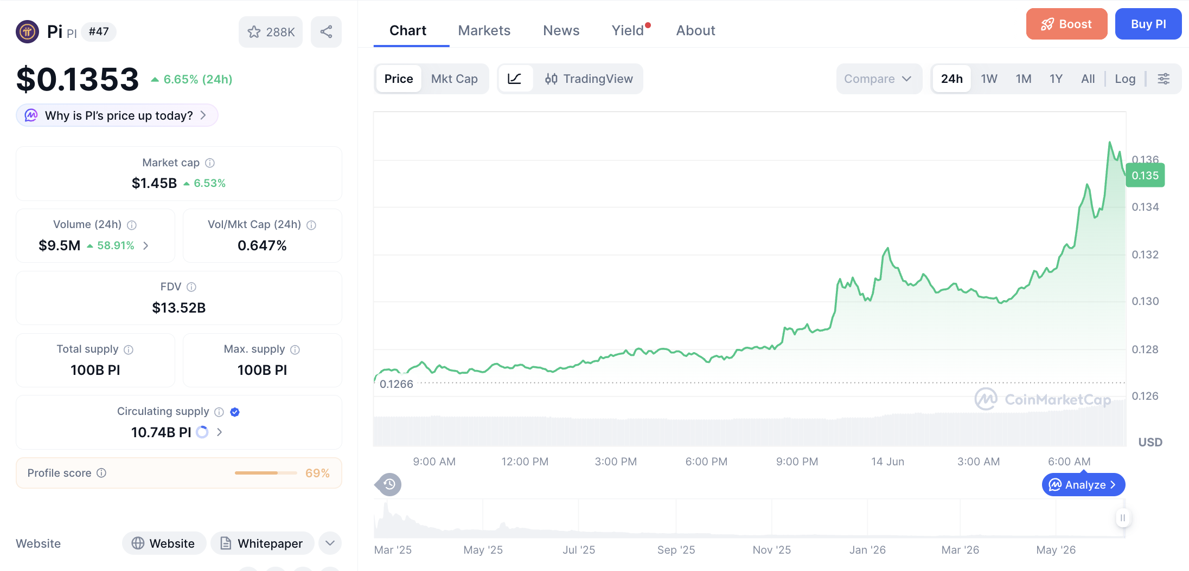The width and height of the screenshot is (1189, 571).
Task: Open the Markets tab
Action: (484, 31)
